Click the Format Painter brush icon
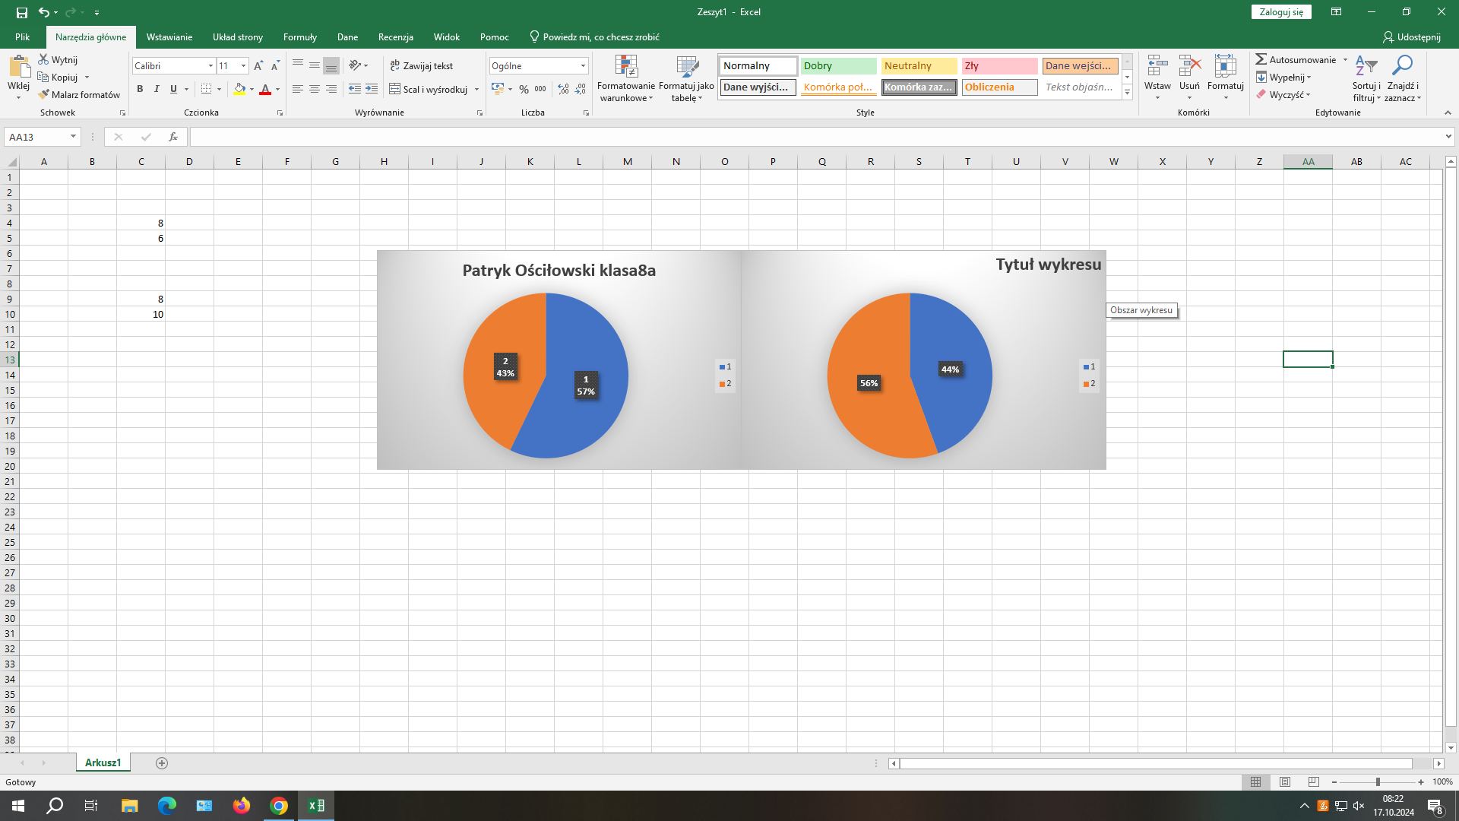Viewport: 1459px width, 821px height. coord(44,94)
